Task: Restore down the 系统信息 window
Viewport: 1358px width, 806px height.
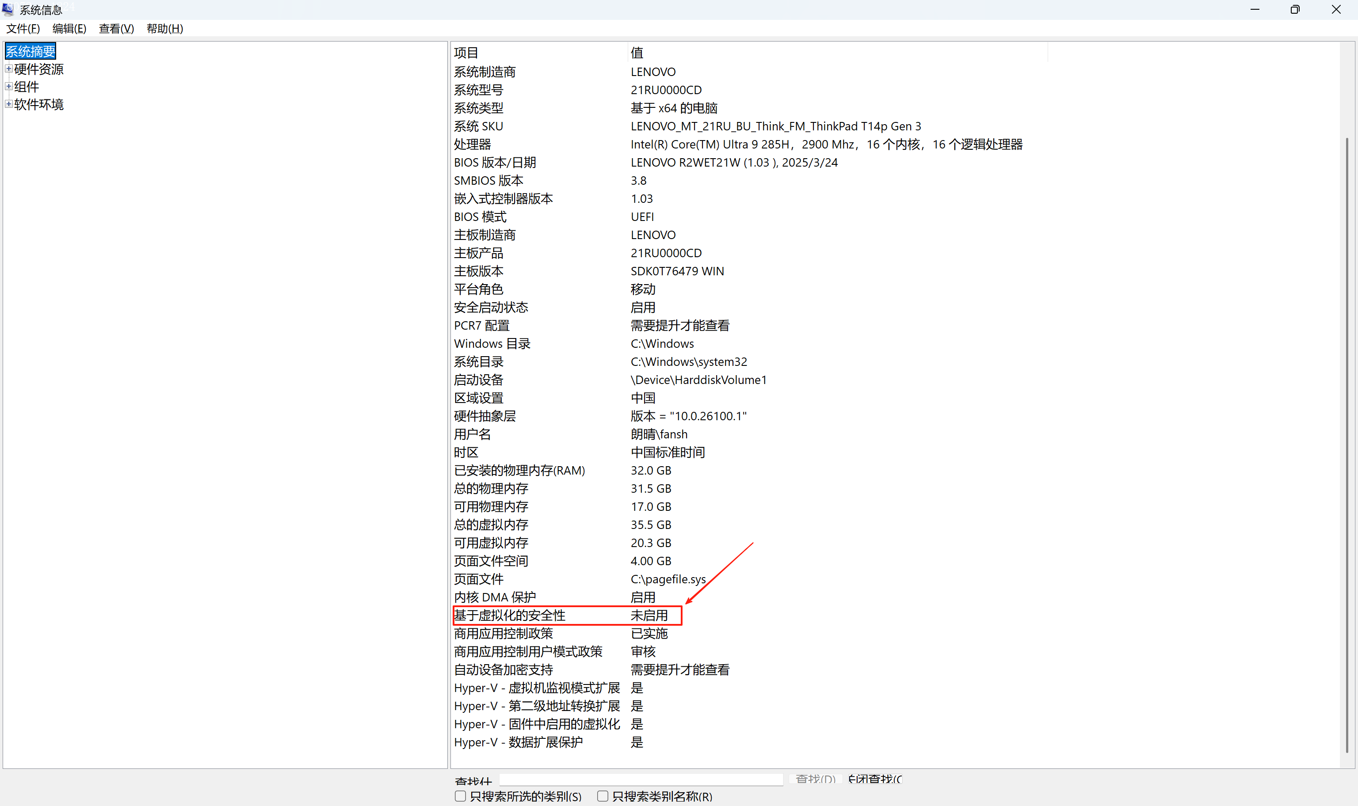Action: click(x=1295, y=9)
